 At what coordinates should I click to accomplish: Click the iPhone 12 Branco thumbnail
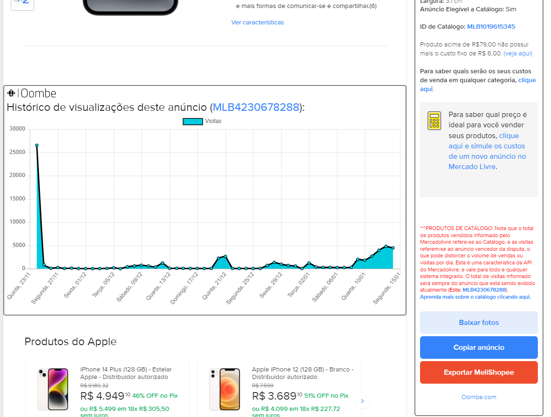(225, 389)
